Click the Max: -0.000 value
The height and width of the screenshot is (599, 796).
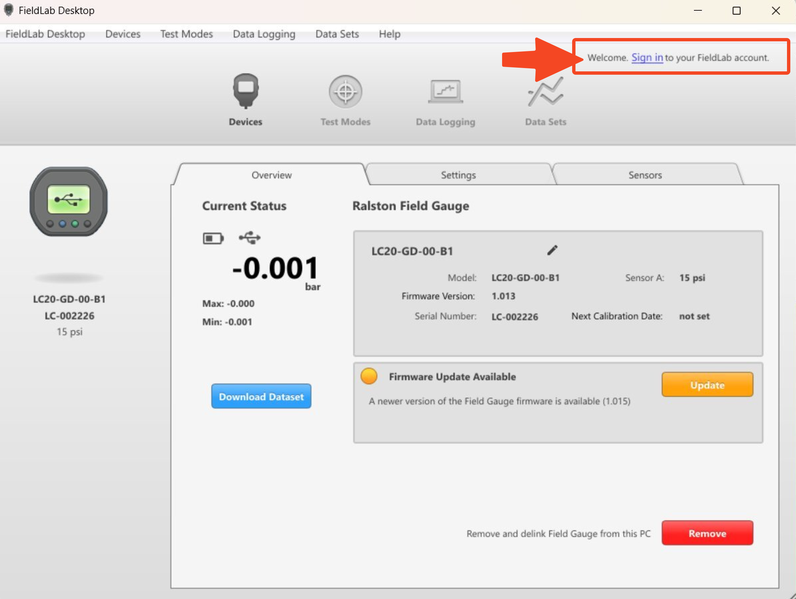coord(228,304)
